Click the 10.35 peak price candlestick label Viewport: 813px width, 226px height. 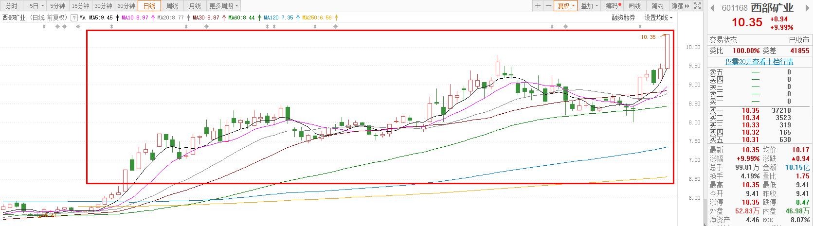[648, 37]
